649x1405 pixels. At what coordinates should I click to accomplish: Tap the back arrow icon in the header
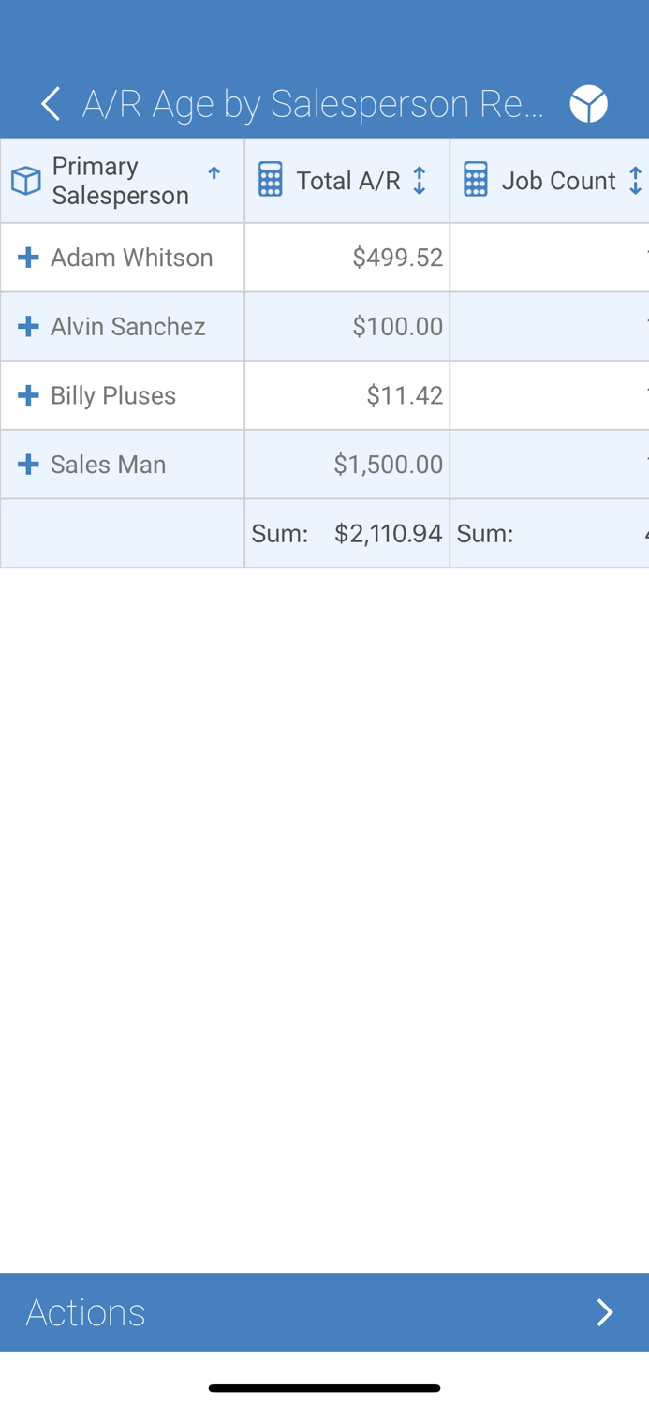click(50, 103)
